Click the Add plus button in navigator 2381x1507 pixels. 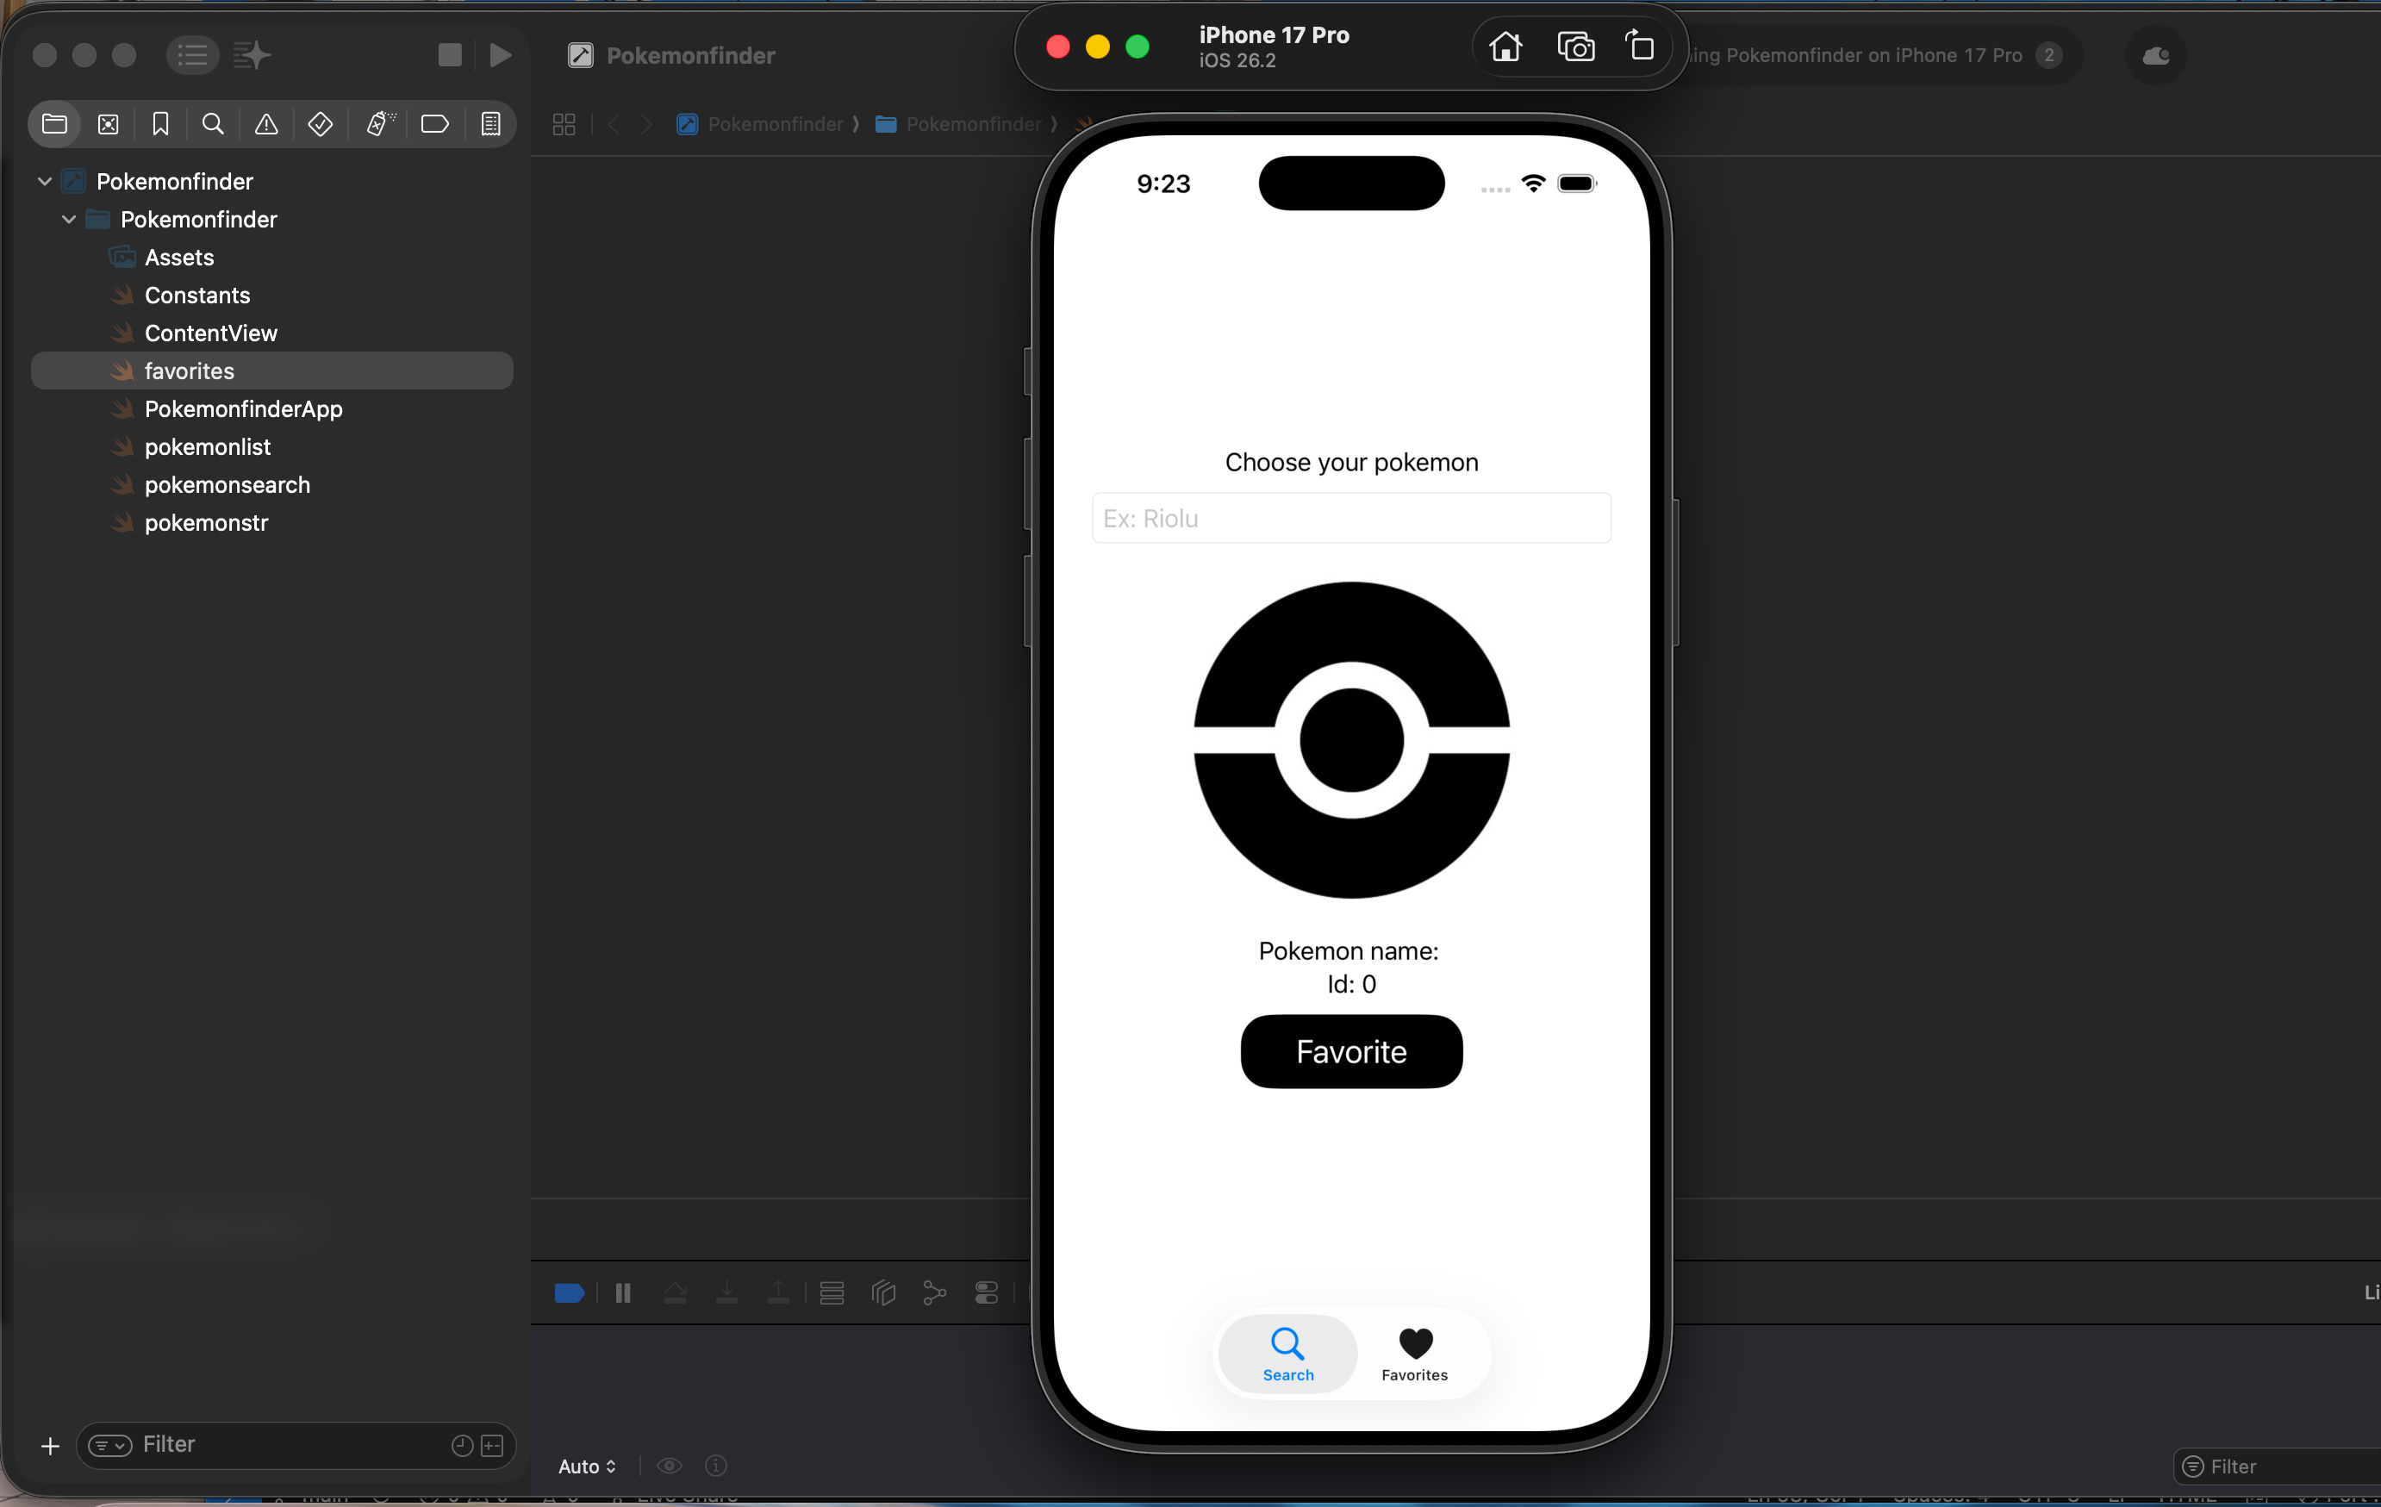(x=49, y=1446)
